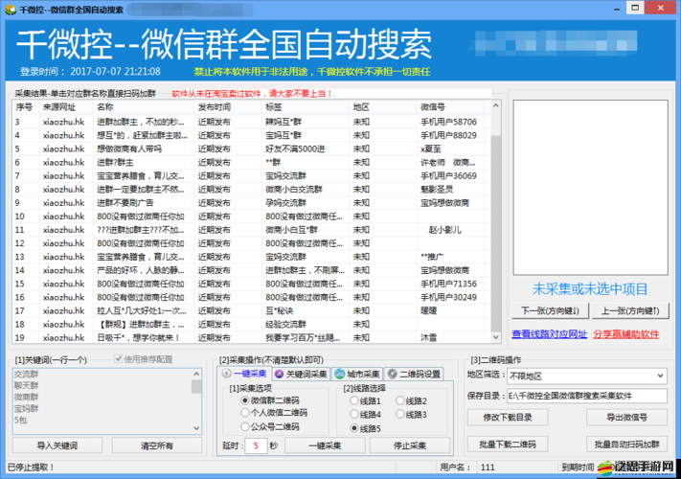The image size is (681, 479).
Task: Click 批量自动扫码加群 button
Action: coord(626,445)
